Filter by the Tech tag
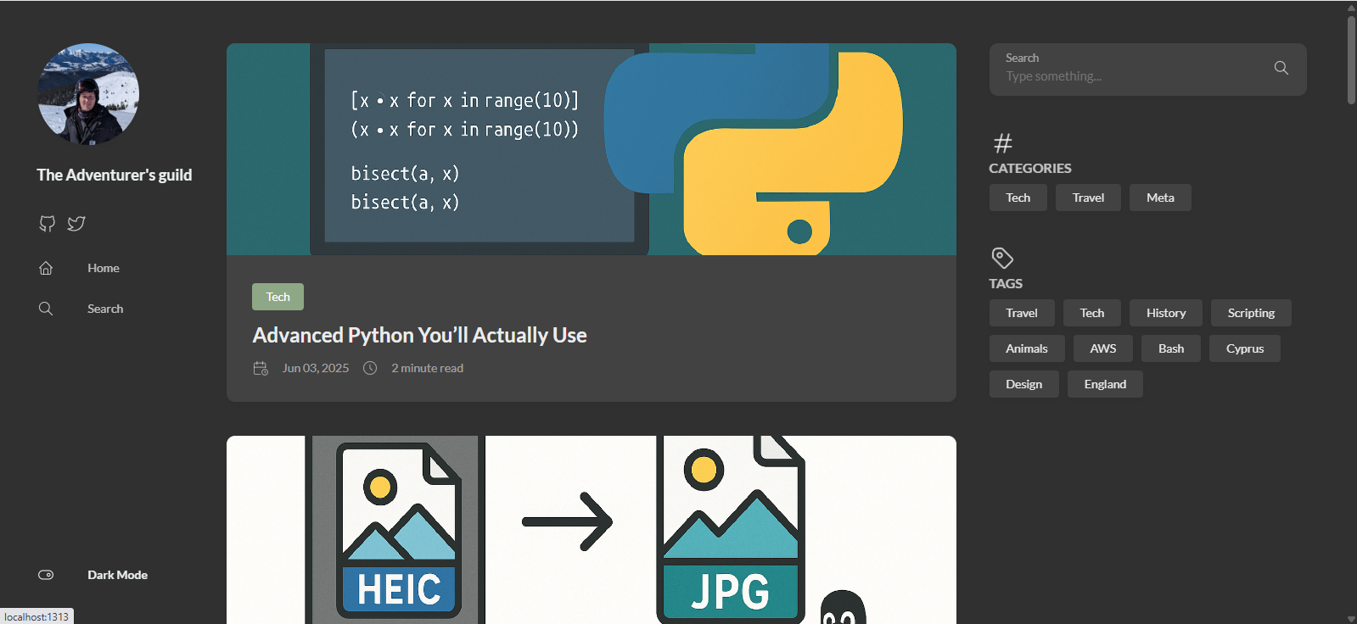 pos(1092,313)
